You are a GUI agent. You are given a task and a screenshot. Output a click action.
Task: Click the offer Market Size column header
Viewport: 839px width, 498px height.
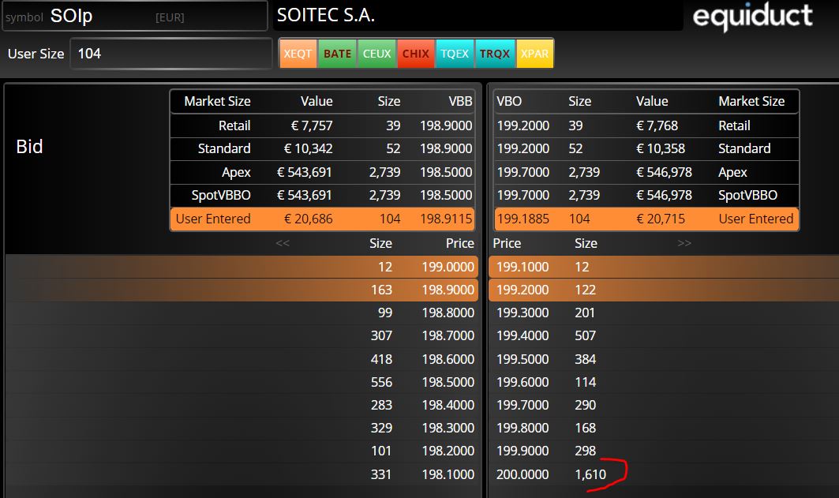point(751,101)
